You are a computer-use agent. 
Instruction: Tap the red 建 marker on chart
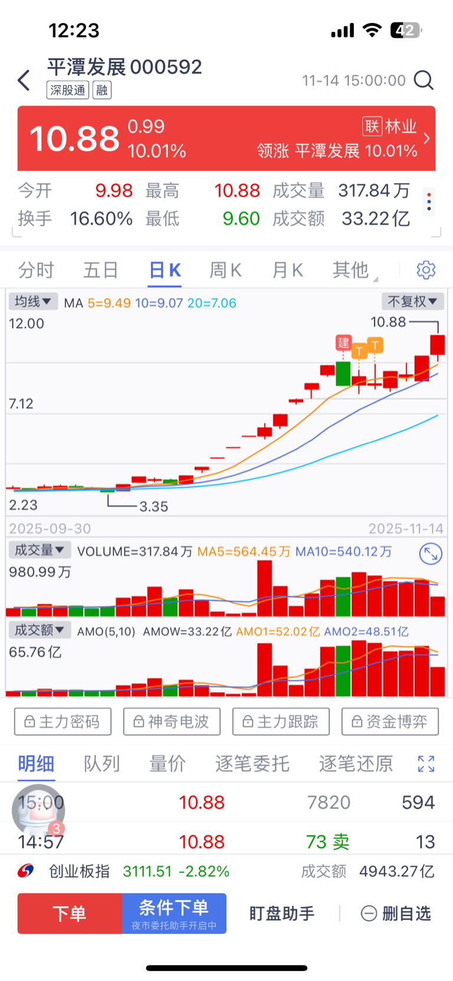click(x=343, y=343)
